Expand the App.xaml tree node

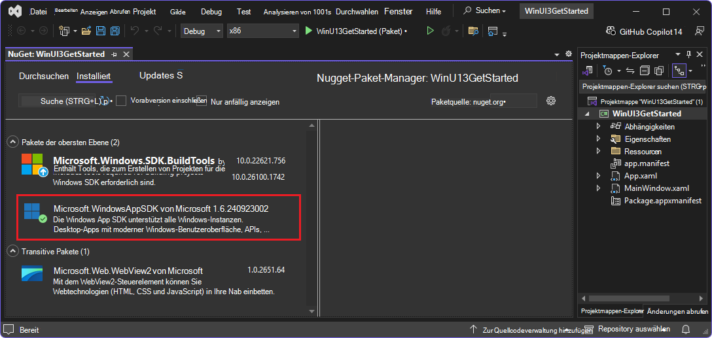(x=599, y=176)
